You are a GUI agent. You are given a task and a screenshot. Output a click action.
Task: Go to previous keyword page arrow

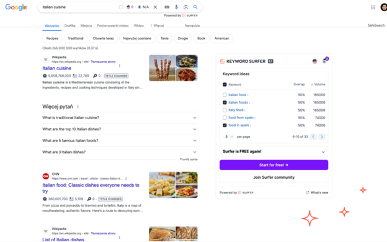tap(313, 137)
